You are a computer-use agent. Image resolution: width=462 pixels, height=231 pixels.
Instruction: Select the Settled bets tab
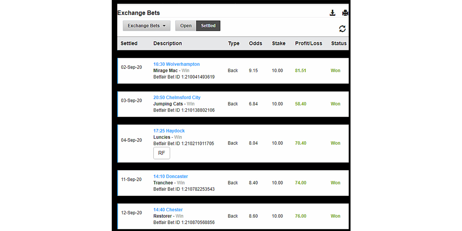[208, 26]
